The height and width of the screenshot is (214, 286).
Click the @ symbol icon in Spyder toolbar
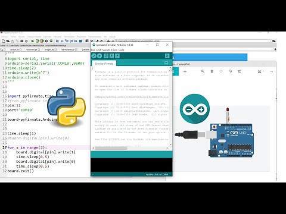click(26, 41)
